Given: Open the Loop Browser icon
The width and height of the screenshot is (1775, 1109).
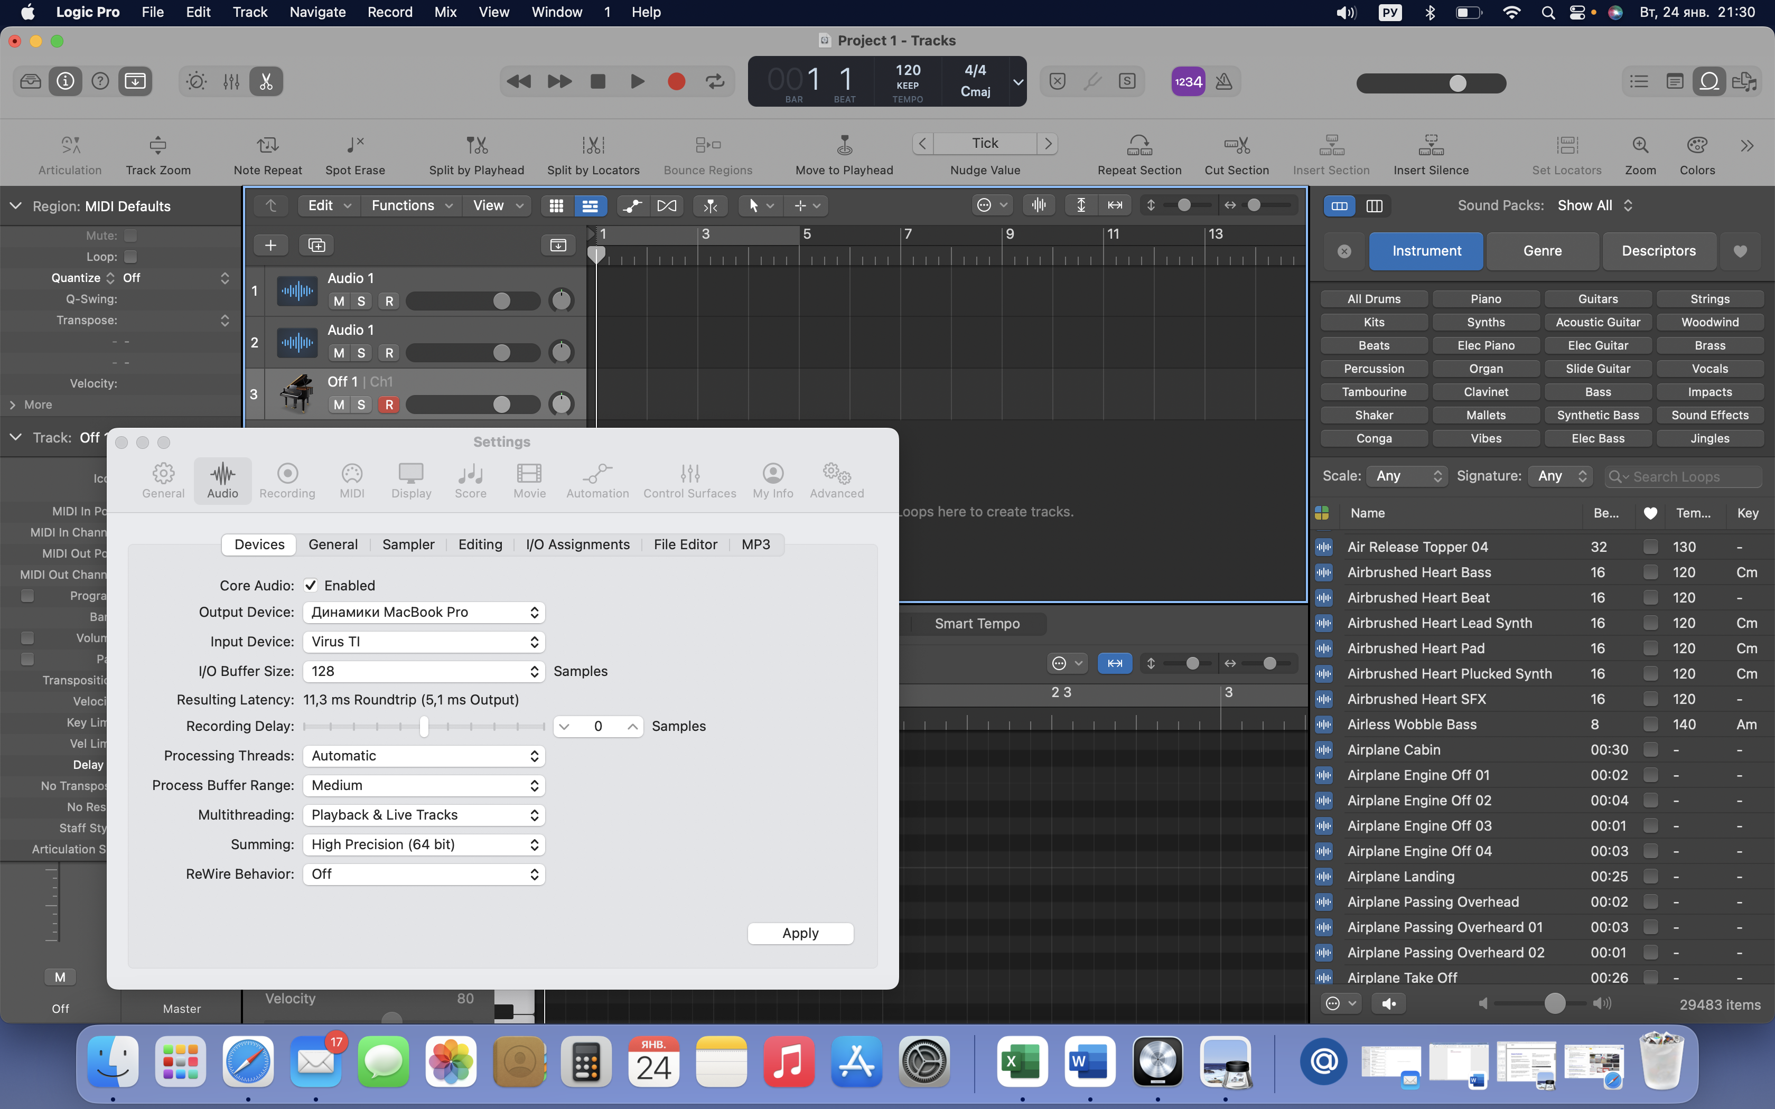Looking at the screenshot, I should tap(1709, 81).
